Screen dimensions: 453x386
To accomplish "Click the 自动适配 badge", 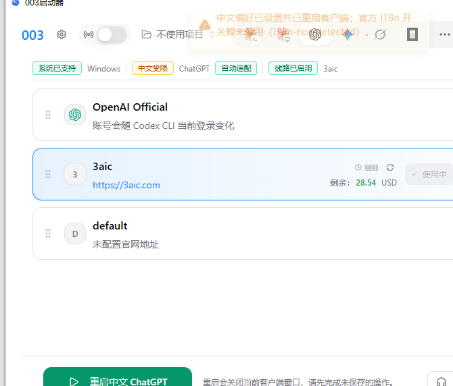I will click(x=236, y=68).
